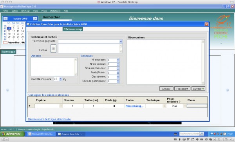Image resolution: width=235 pixels, height=142 pixels.
Task: Click the red shield tray icon
Action: point(215,134)
